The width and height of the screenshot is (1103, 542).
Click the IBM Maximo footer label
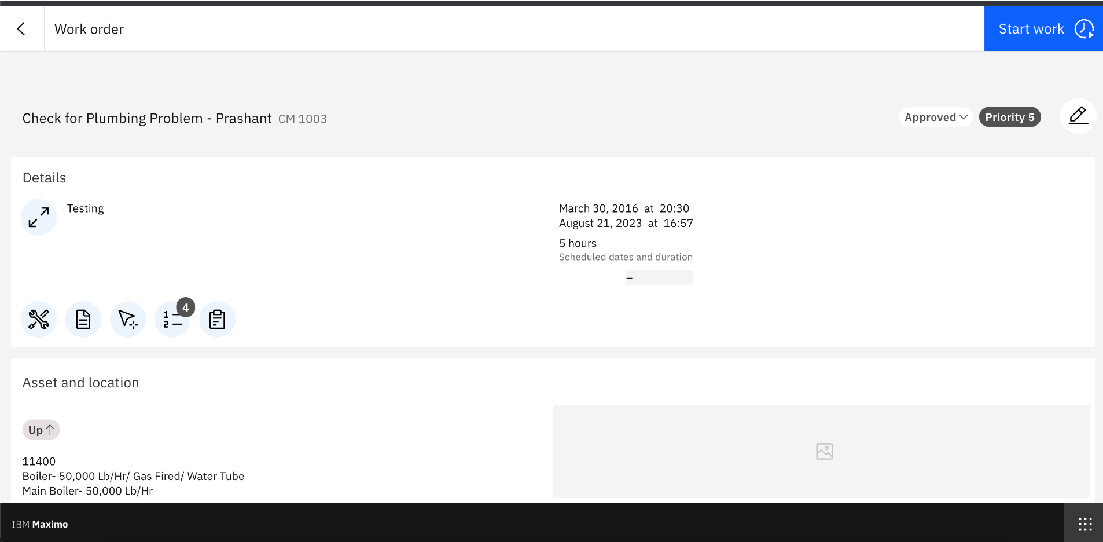point(40,524)
